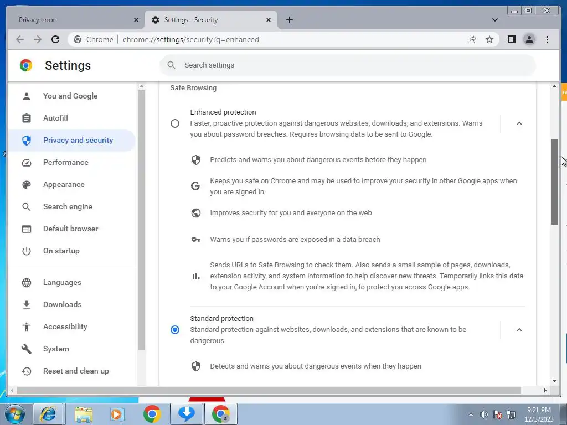
Task: Switch to the Privacy error tab
Action: coord(75,20)
